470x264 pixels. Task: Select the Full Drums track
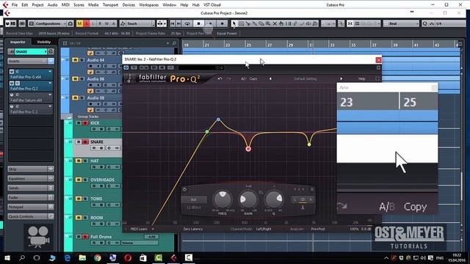(101, 237)
